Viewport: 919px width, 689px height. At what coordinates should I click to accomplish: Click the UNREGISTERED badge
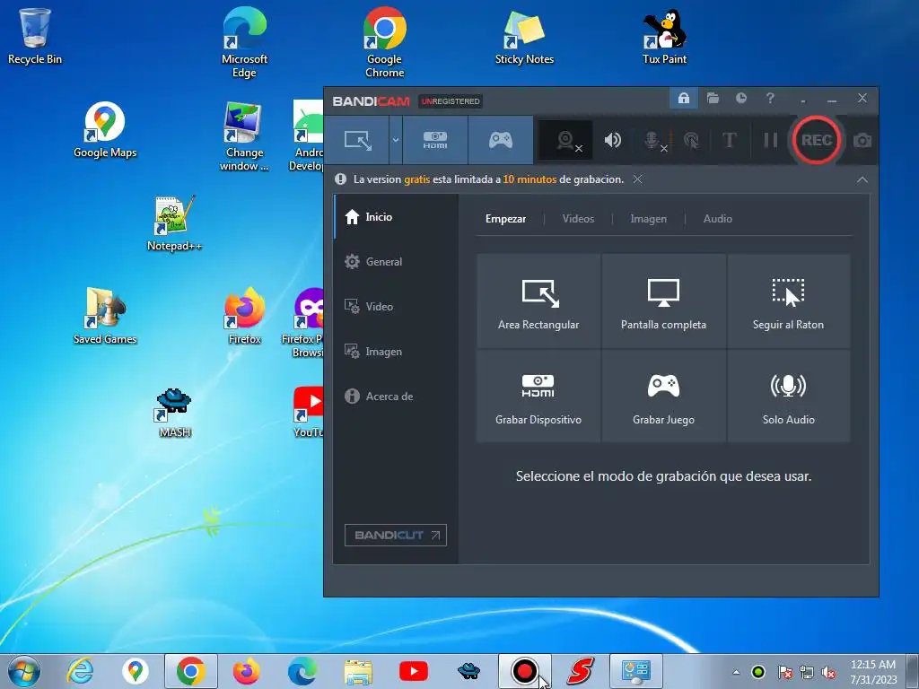click(x=451, y=101)
